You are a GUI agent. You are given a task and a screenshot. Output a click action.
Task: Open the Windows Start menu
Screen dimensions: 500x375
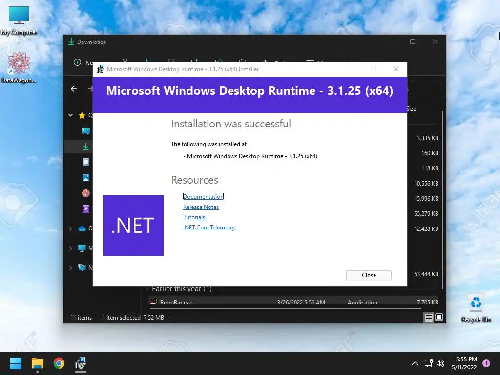[16, 363]
